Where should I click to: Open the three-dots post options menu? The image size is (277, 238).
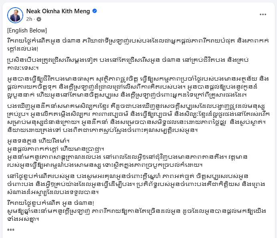coord(263,14)
